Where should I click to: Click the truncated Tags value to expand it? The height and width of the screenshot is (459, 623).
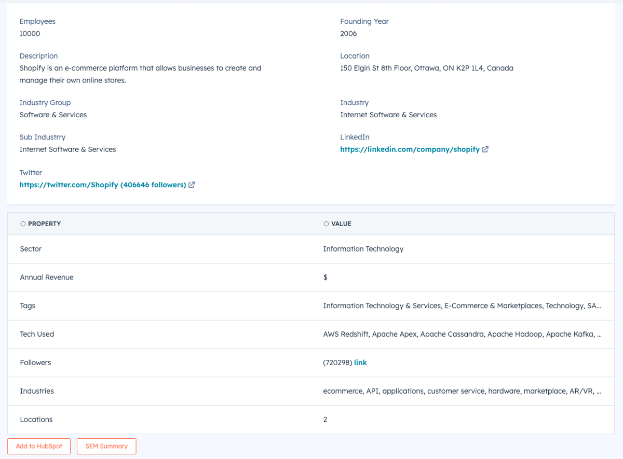462,305
